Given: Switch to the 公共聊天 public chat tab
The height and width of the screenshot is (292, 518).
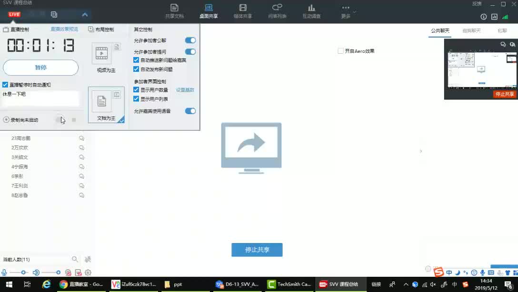Looking at the screenshot, I should coord(440,31).
